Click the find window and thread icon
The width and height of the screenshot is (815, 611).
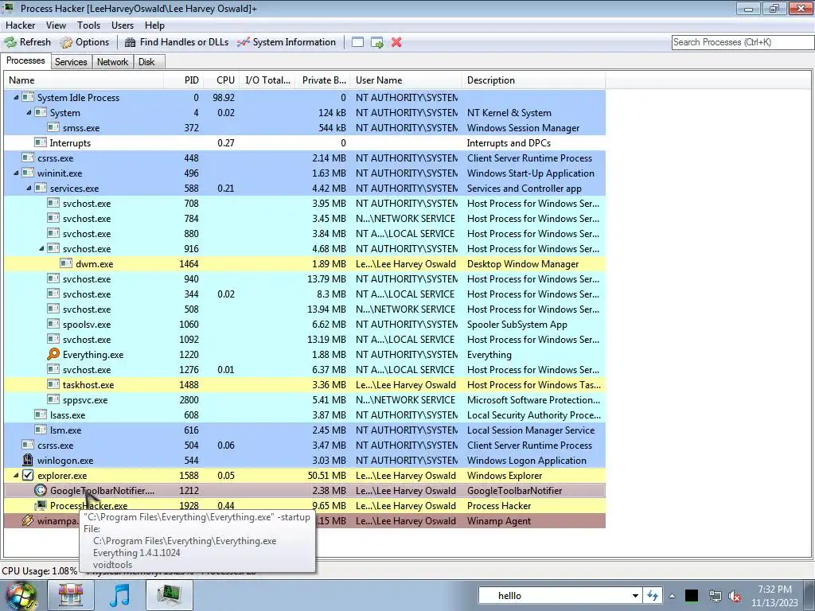(x=376, y=43)
